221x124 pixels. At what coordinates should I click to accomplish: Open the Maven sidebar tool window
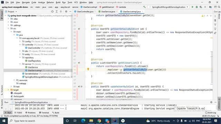pyautogui.click(x=219, y=15)
